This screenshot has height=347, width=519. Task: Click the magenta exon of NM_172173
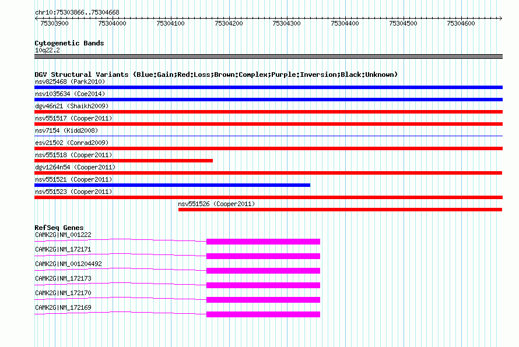263,285
